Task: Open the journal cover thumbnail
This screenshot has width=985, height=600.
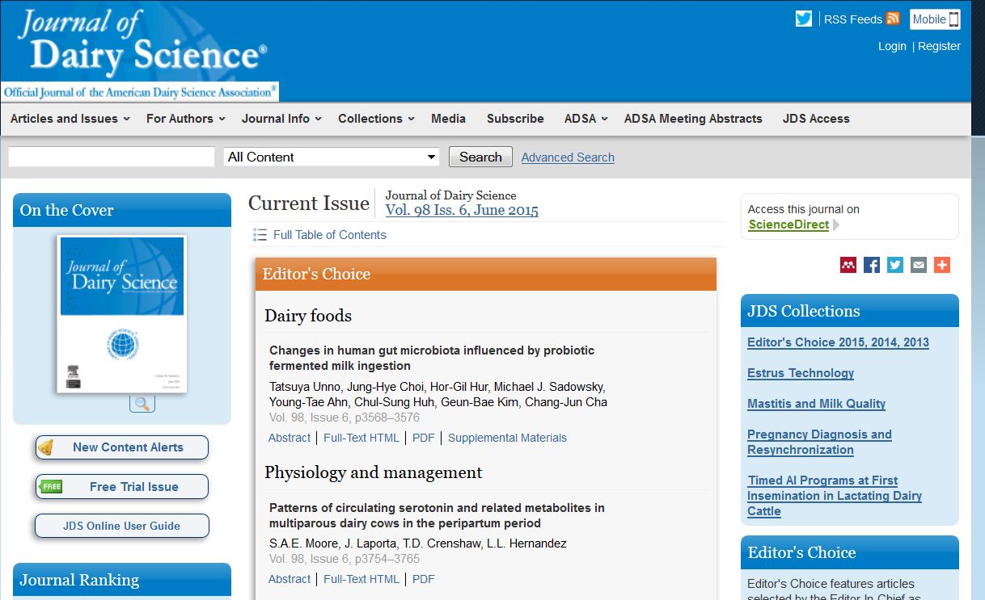Action: pos(122,313)
